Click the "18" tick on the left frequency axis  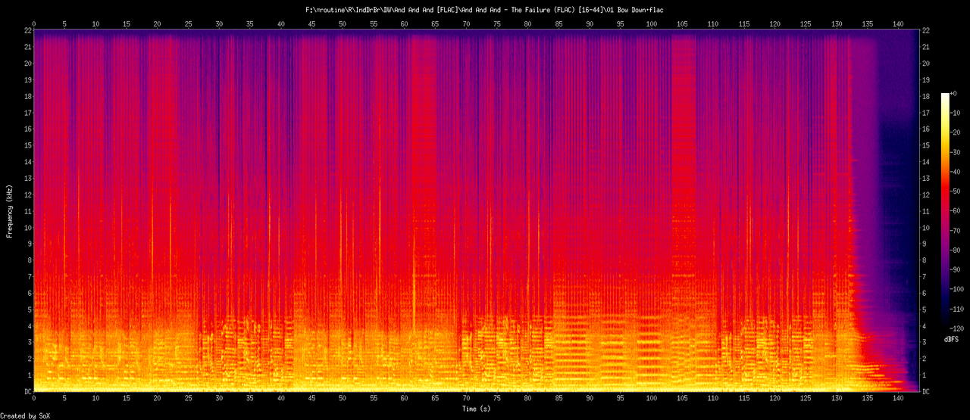click(x=27, y=96)
